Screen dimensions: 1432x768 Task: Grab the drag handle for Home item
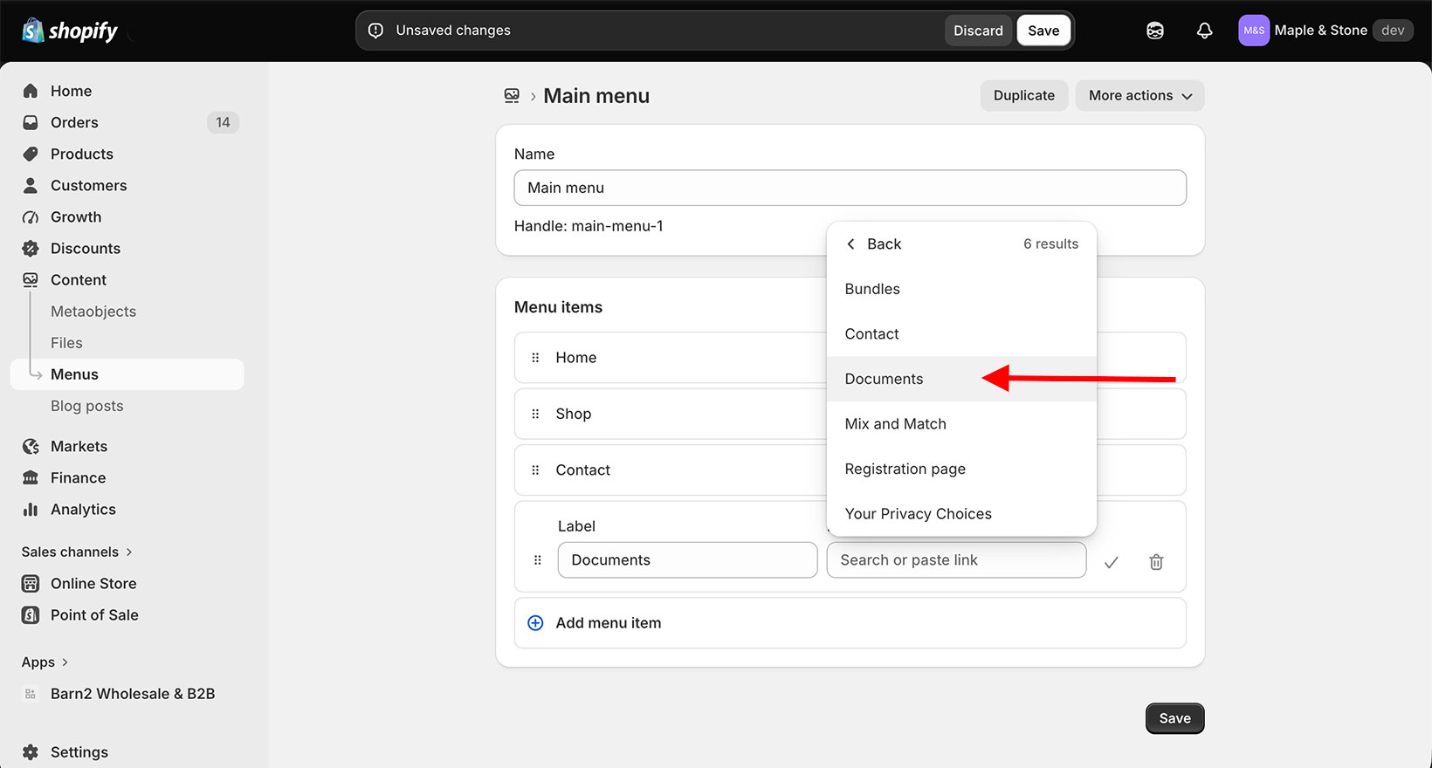point(535,357)
